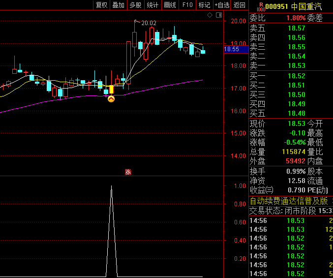Click the 净资 value 12.58
The height and width of the screenshot is (278, 333).
[297, 181]
